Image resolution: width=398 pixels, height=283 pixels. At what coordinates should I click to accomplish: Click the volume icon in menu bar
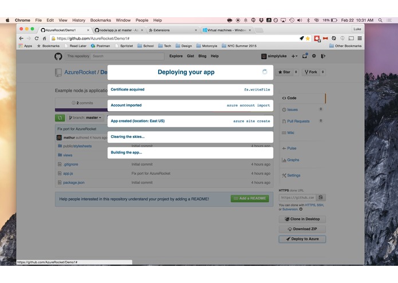point(300,20)
